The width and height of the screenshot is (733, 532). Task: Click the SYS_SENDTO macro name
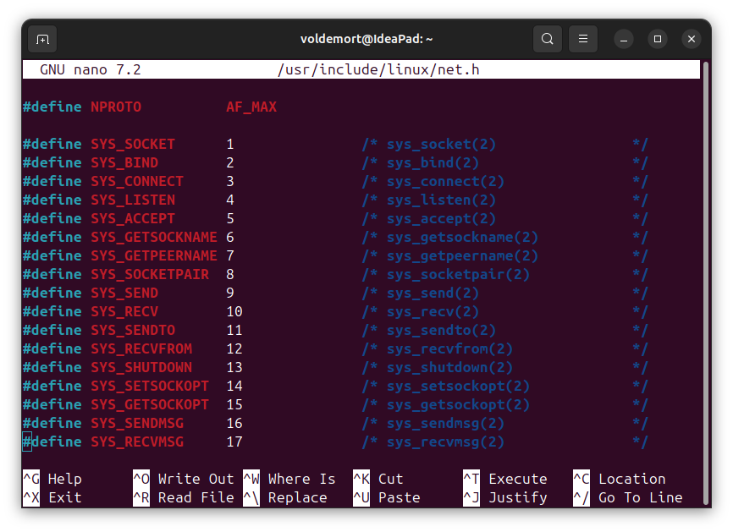(x=133, y=330)
